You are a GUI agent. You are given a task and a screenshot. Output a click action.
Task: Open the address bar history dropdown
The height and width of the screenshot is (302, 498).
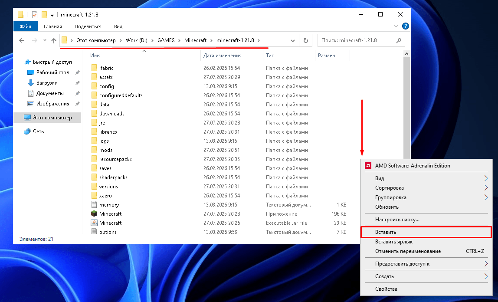[x=293, y=40]
